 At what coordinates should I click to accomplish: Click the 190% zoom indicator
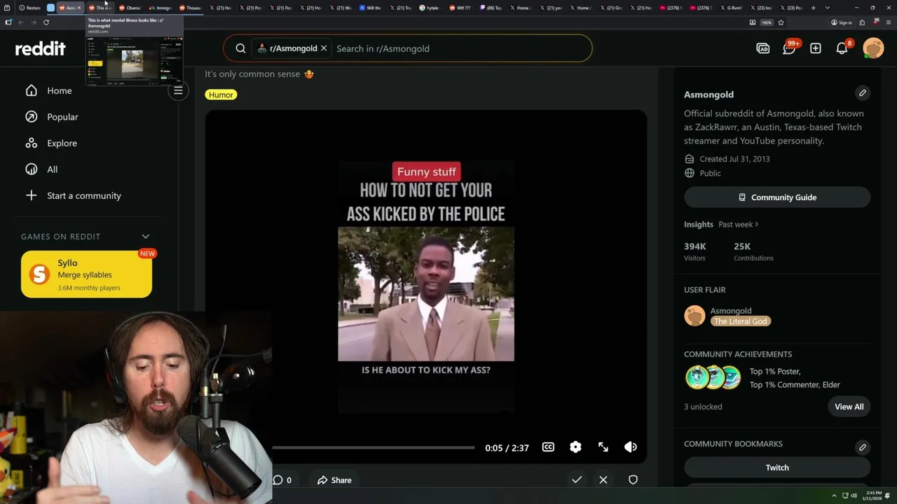tap(767, 22)
